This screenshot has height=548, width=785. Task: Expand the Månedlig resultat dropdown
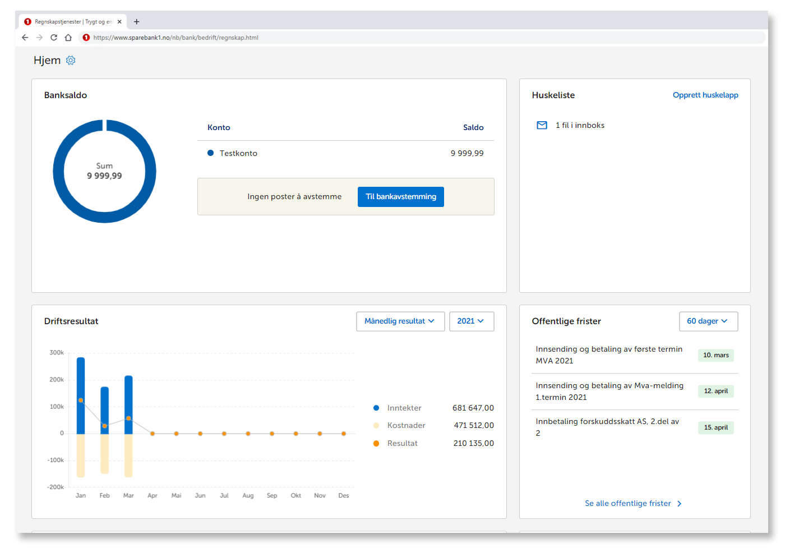click(x=400, y=321)
